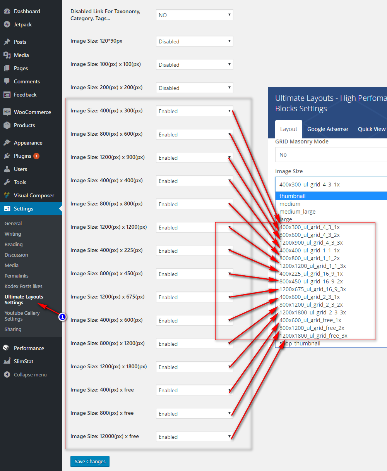The height and width of the screenshot is (471, 387).
Task: Click the Posts pushpin icon
Action: coord(7,42)
